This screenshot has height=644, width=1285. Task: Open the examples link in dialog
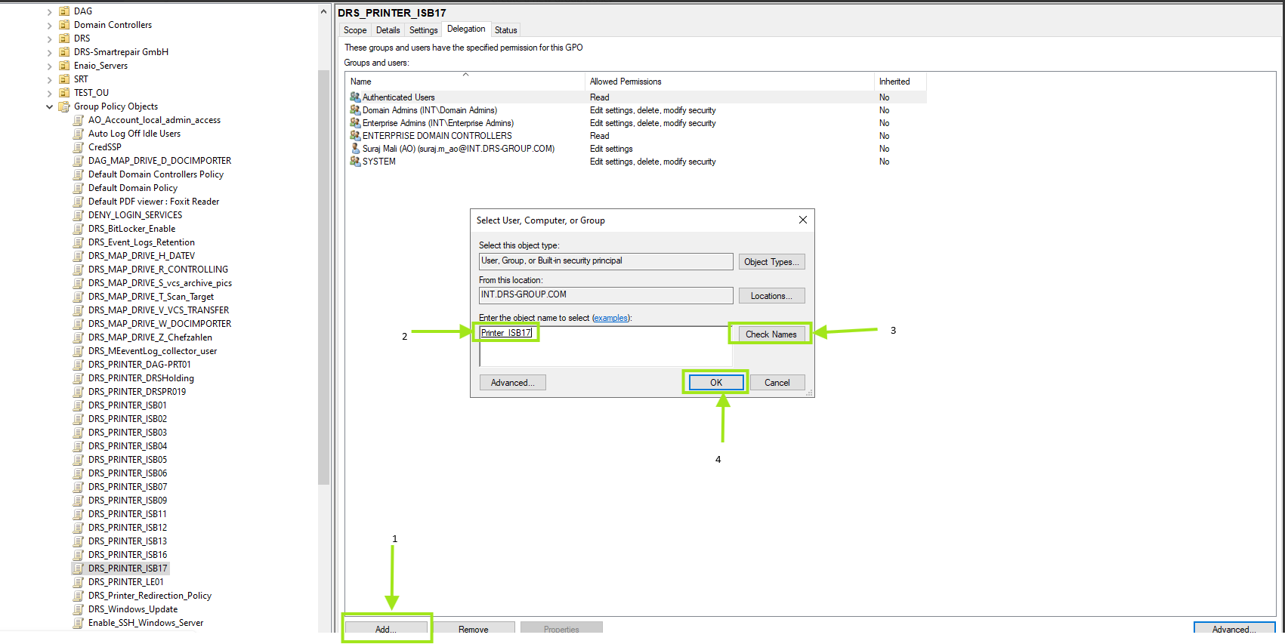(610, 318)
